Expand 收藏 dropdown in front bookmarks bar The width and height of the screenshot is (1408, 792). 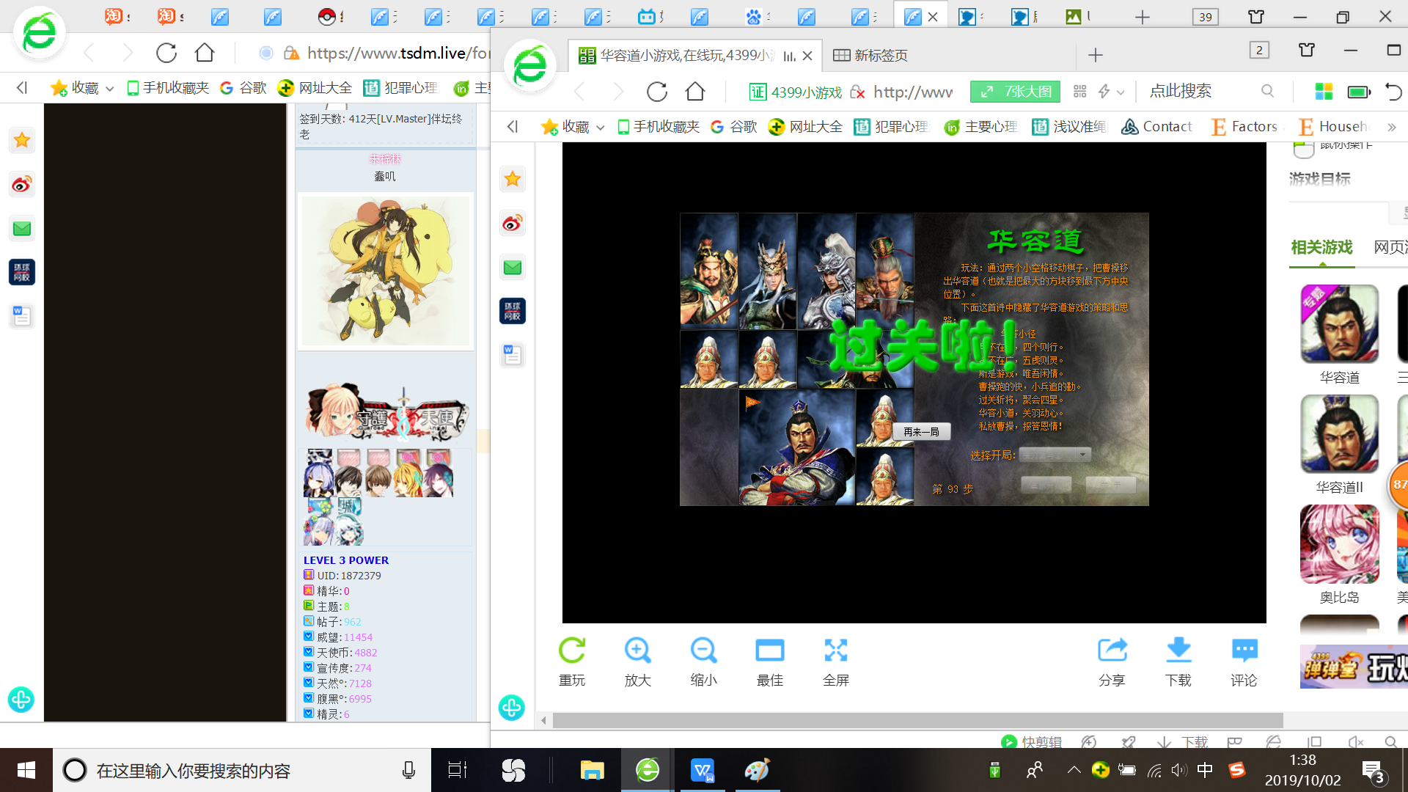coord(601,128)
